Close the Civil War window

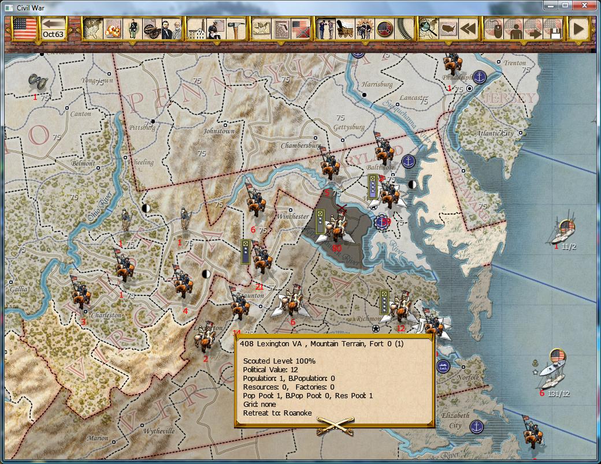584,5
